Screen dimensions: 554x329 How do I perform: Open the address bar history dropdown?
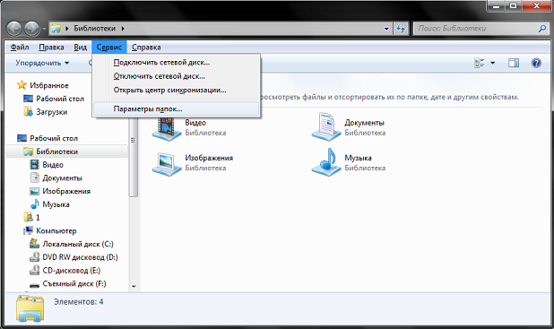click(x=386, y=29)
